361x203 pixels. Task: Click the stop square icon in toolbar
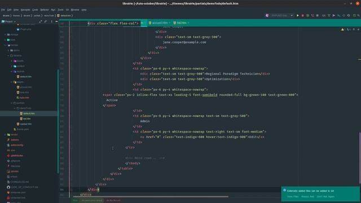pos(317,15)
